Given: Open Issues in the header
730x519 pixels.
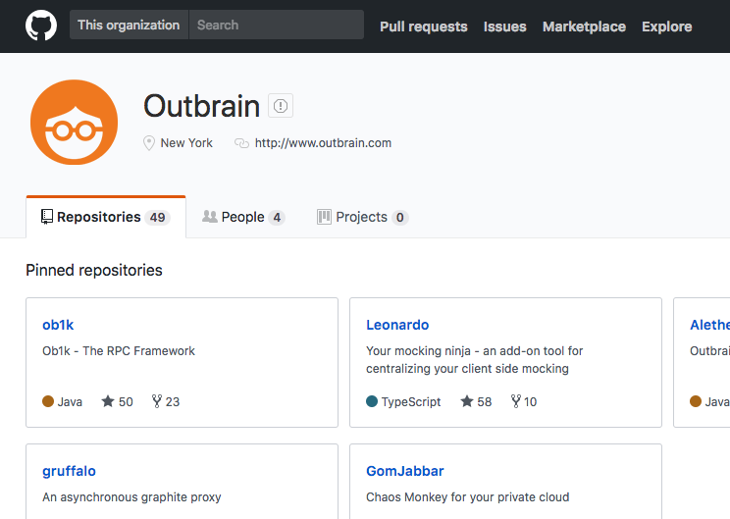Looking at the screenshot, I should (504, 26).
